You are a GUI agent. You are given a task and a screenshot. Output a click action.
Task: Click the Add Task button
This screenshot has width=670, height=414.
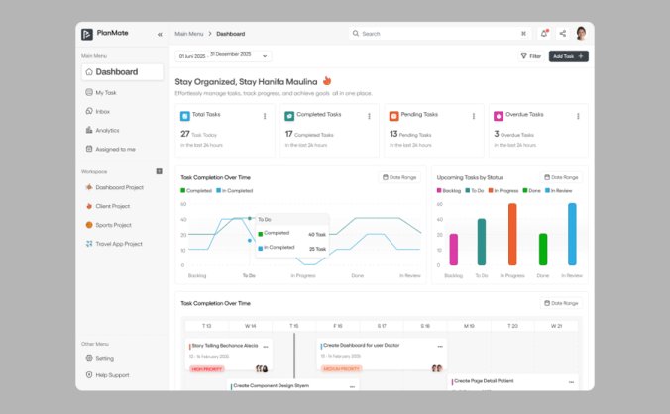[569, 56]
